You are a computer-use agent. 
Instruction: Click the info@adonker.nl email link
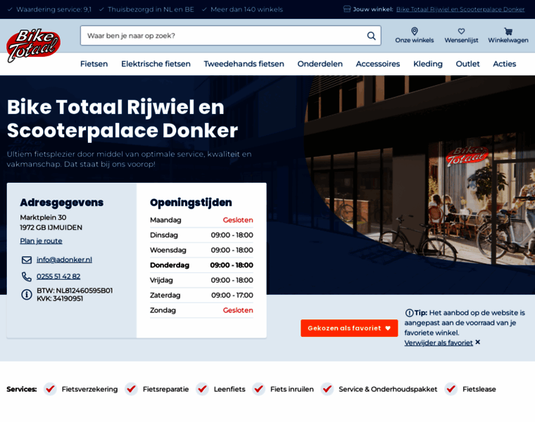coord(64,260)
